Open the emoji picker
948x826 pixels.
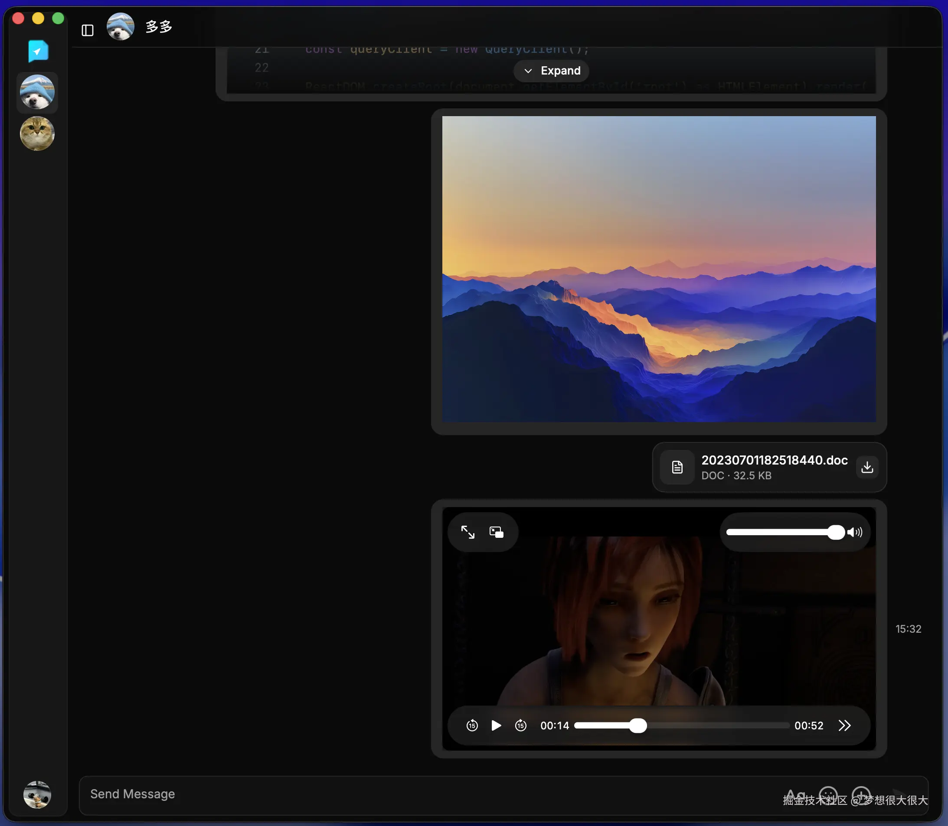point(828,795)
